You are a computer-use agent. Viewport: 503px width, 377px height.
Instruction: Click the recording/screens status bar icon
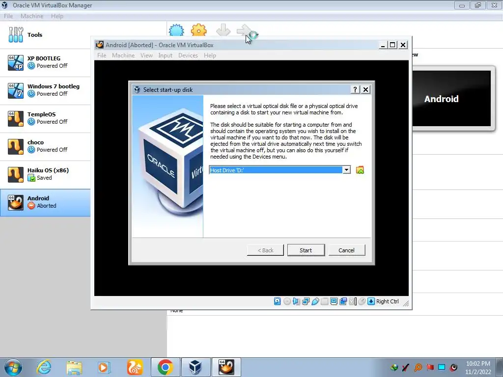[x=343, y=301]
